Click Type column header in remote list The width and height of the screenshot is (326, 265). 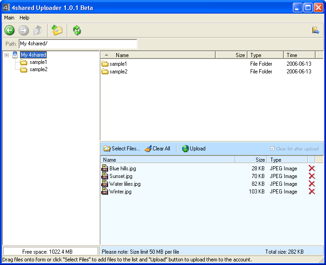click(x=266, y=55)
